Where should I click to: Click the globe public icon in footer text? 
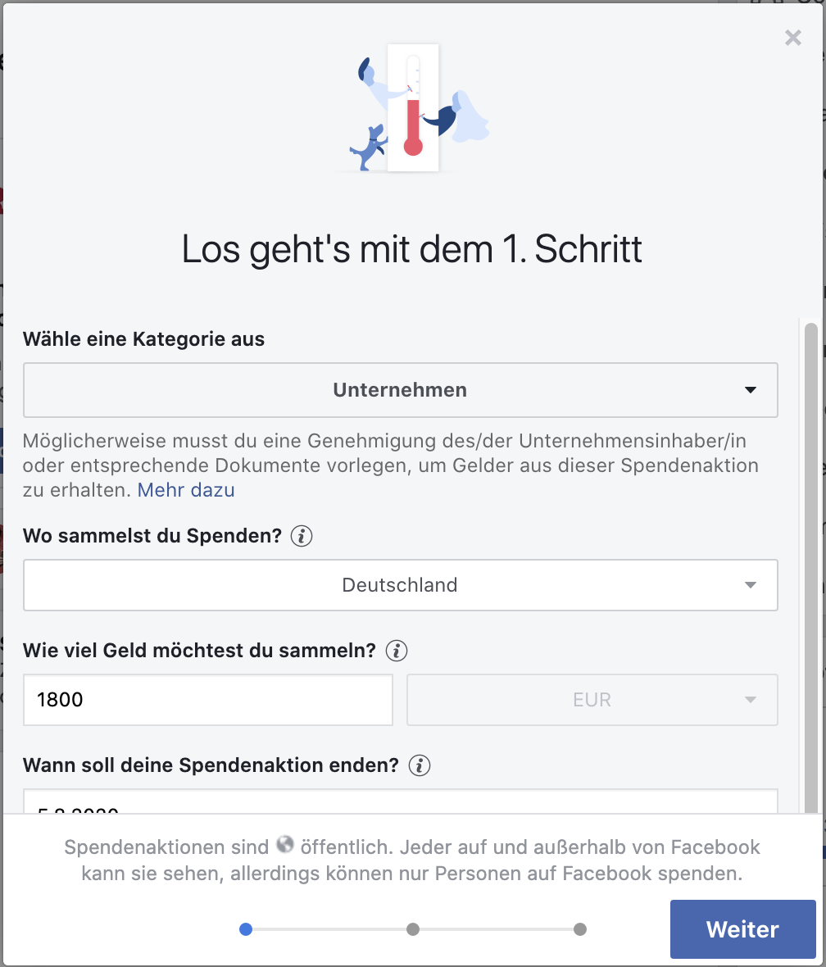pyautogui.click(x=285, y=844)
